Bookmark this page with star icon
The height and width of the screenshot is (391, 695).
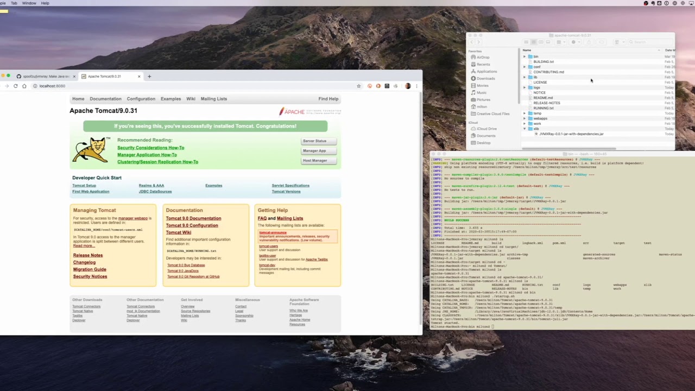[x=358, y=86]
